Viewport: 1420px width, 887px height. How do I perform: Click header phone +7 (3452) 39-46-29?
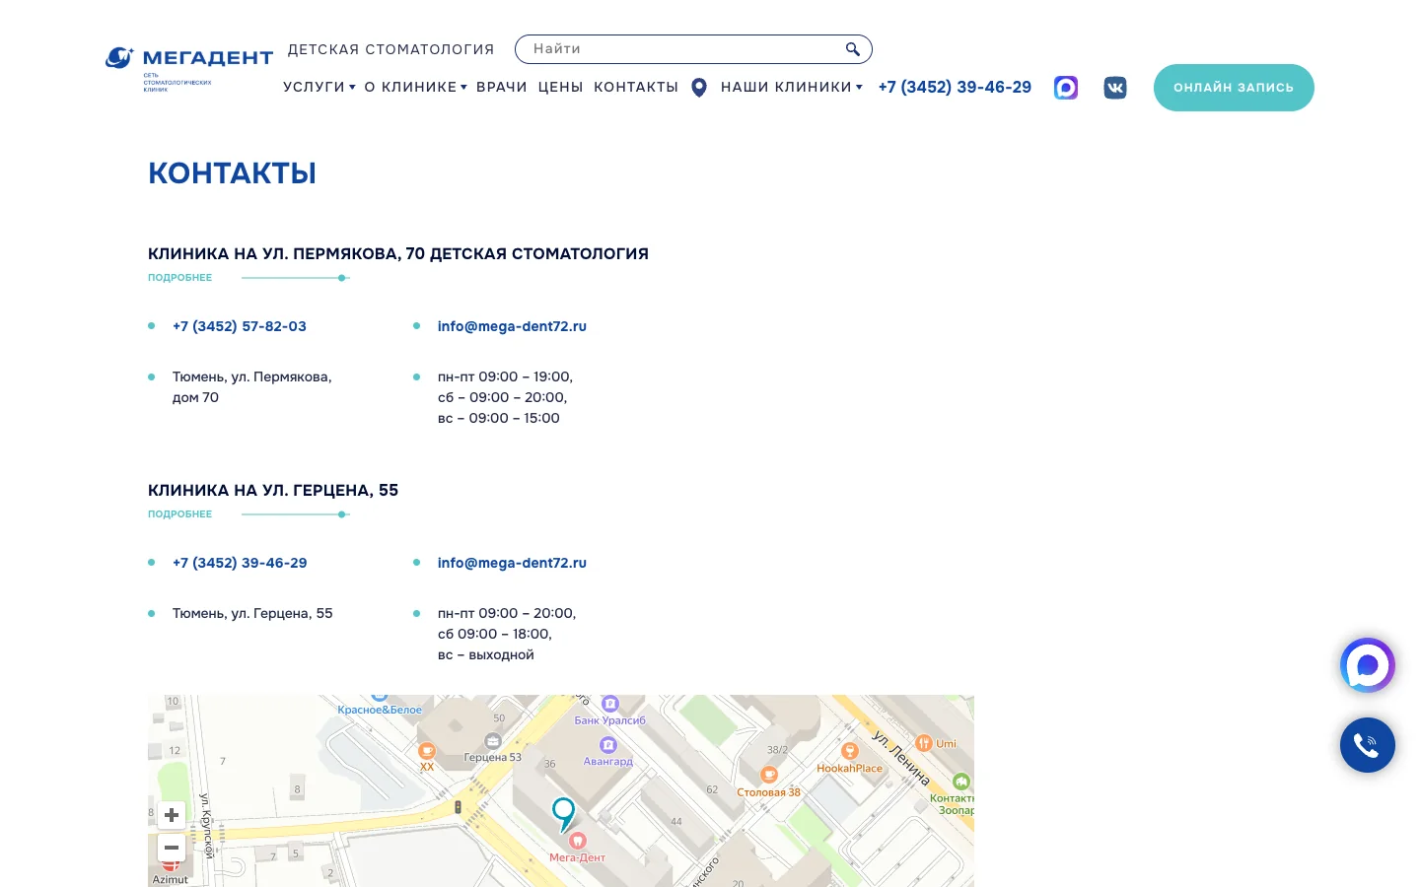[x=955, y=87]
